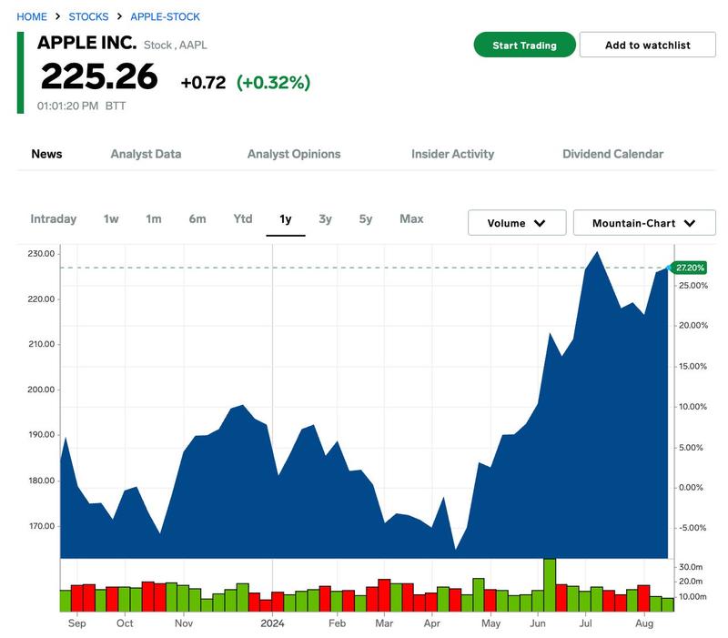
Task: Click the +0.72 price change value
Action: coord(203,83)
